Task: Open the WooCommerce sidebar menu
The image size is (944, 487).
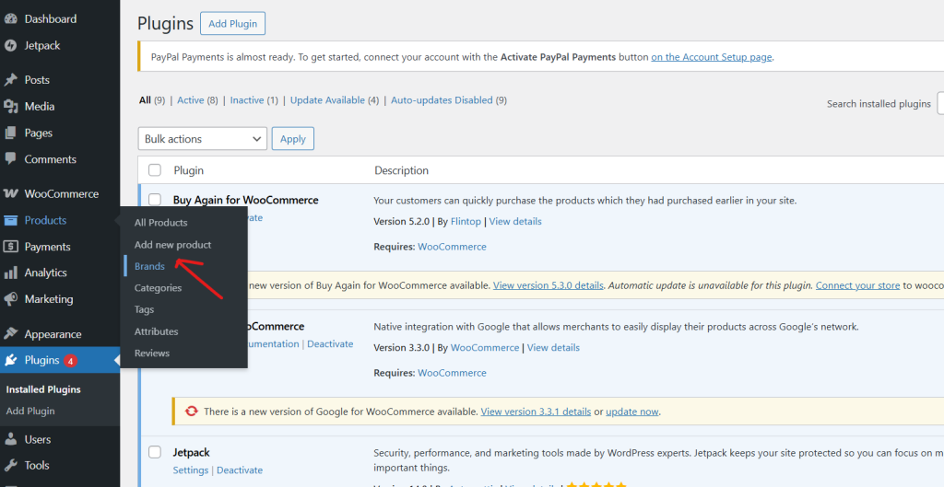Action: coord(60,193)
